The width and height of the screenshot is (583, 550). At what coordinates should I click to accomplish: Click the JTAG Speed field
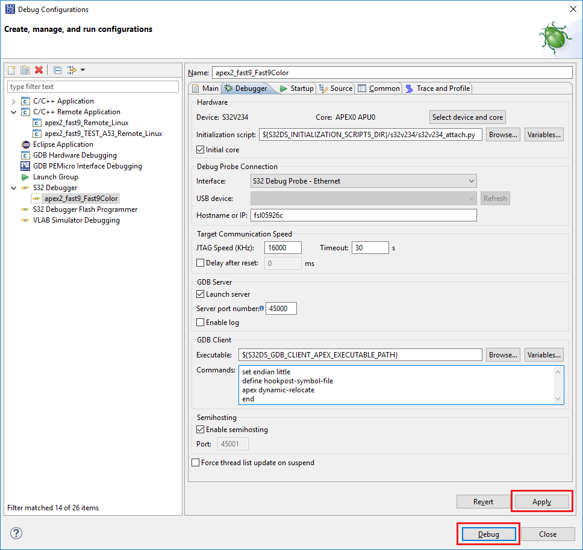283,248
